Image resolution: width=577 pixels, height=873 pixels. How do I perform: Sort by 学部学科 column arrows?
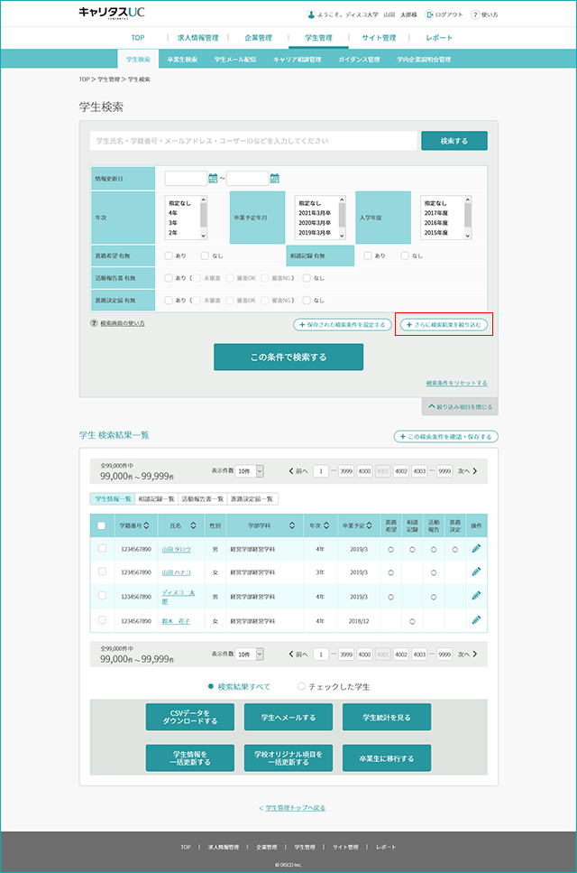pos(292,525)
